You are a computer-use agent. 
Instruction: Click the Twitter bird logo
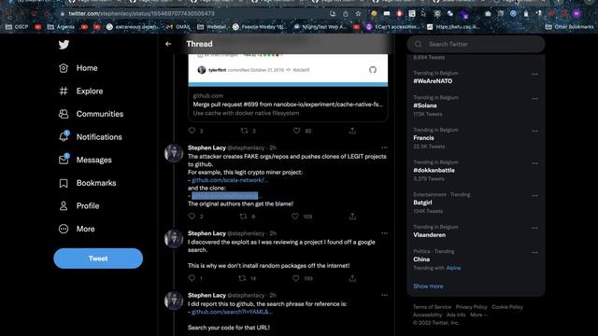[64, 45]
